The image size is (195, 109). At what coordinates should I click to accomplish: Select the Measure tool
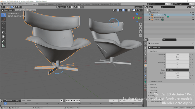[3, 46]
